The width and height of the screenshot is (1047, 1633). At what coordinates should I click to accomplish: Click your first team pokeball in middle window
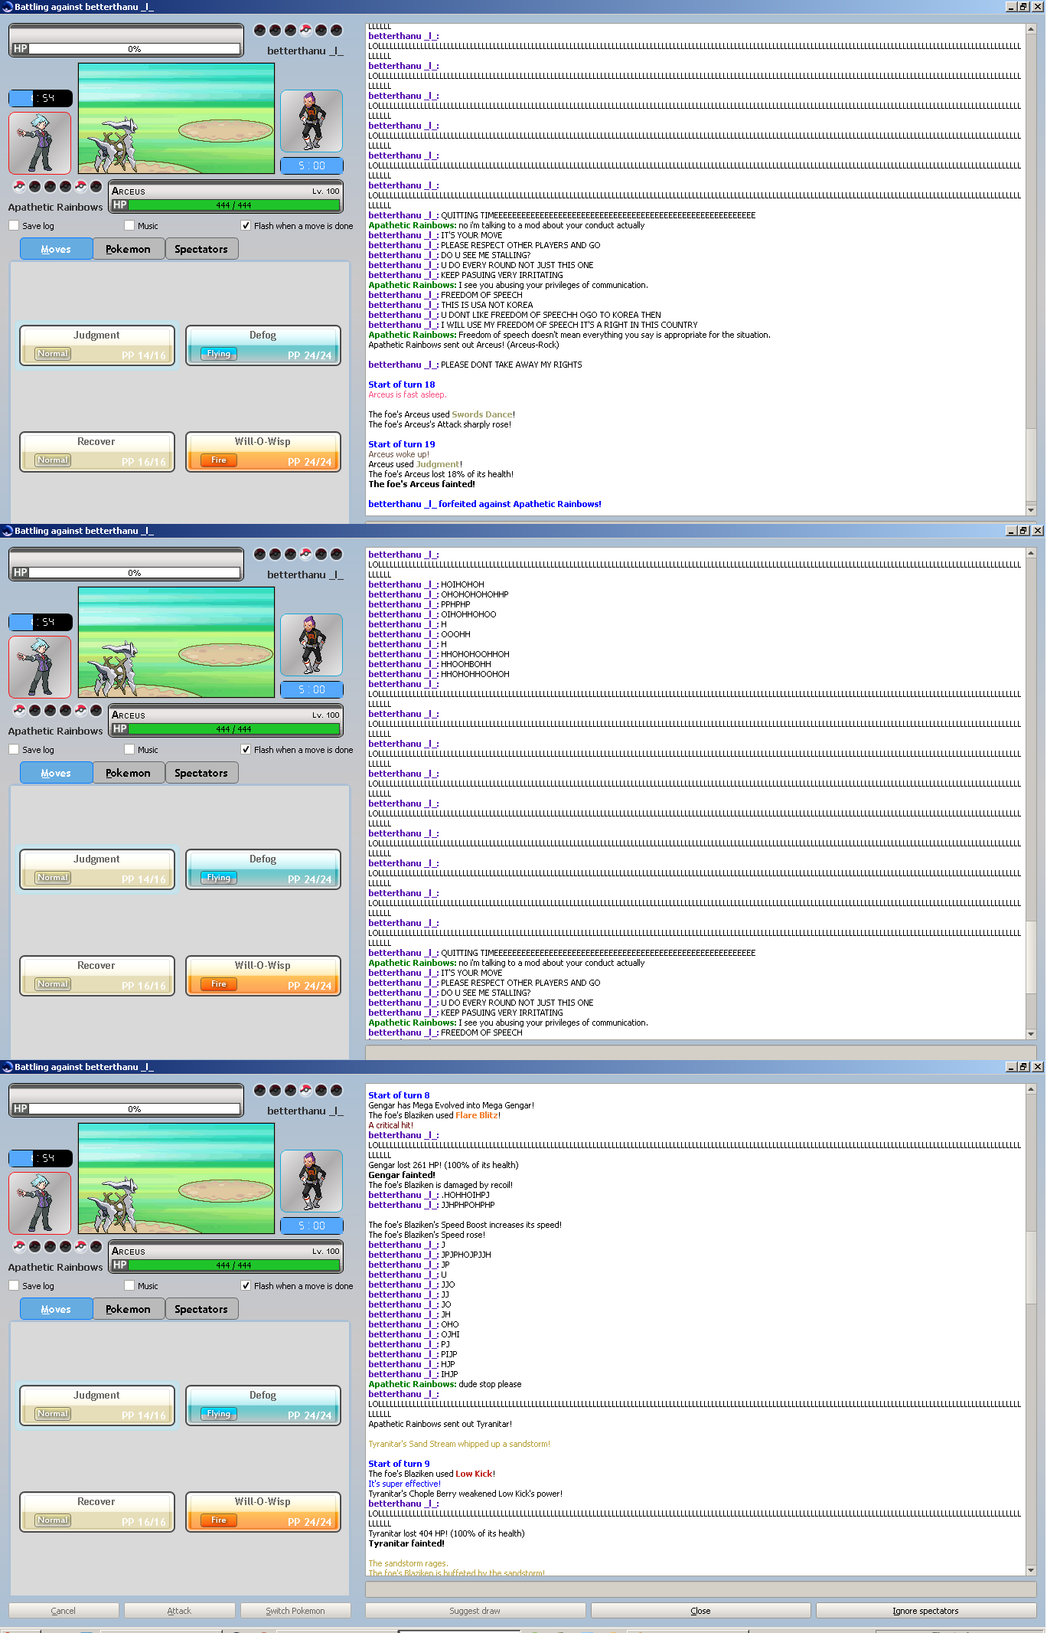click(19, 710)
